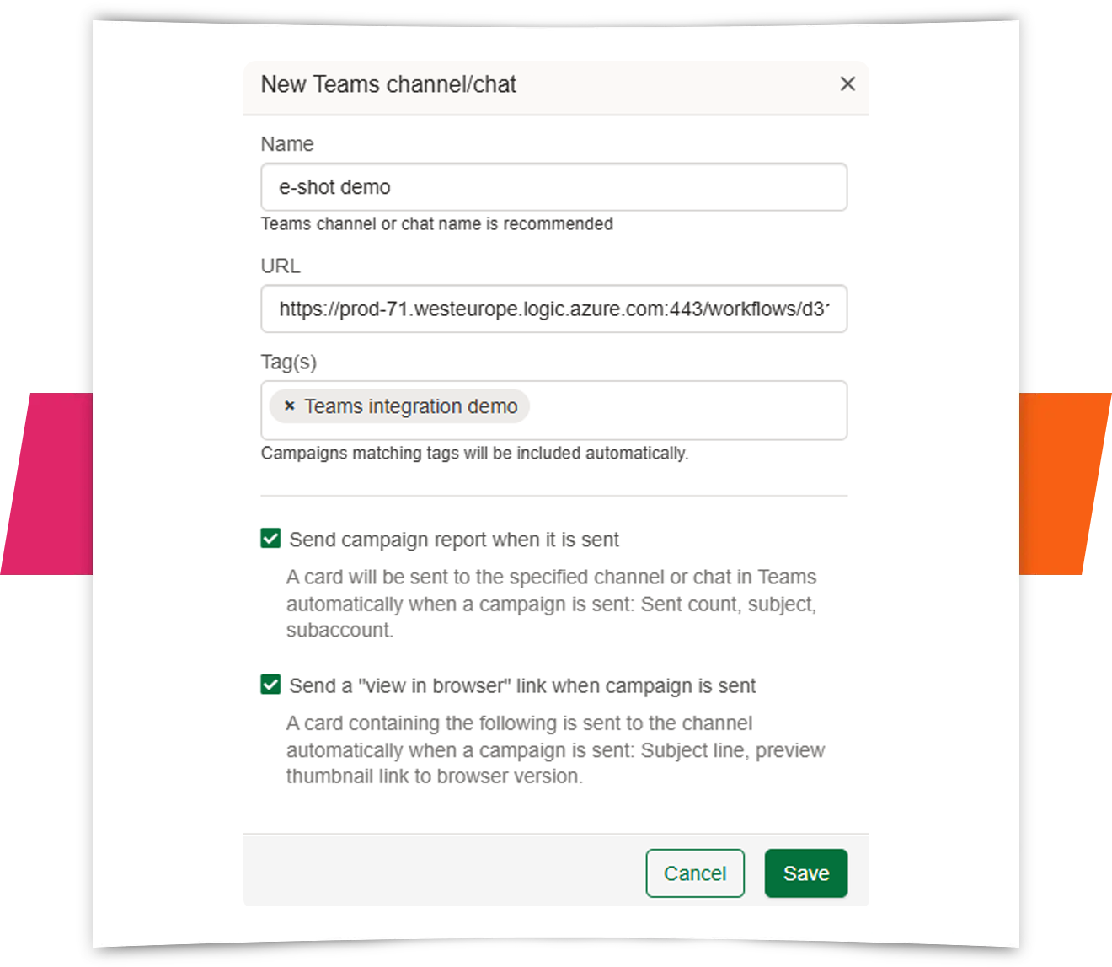Image resolution: width=1112 pixels, height=967 pixels.
Task: Click the Name field label
Action: tap(286, 144)
